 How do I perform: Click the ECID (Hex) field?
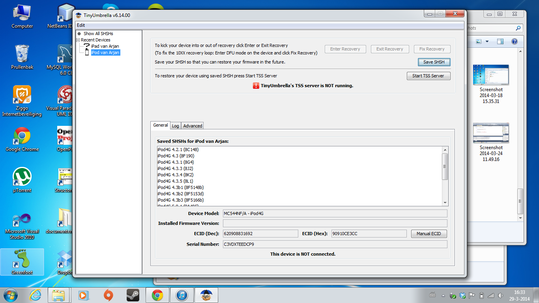(369, 234)
